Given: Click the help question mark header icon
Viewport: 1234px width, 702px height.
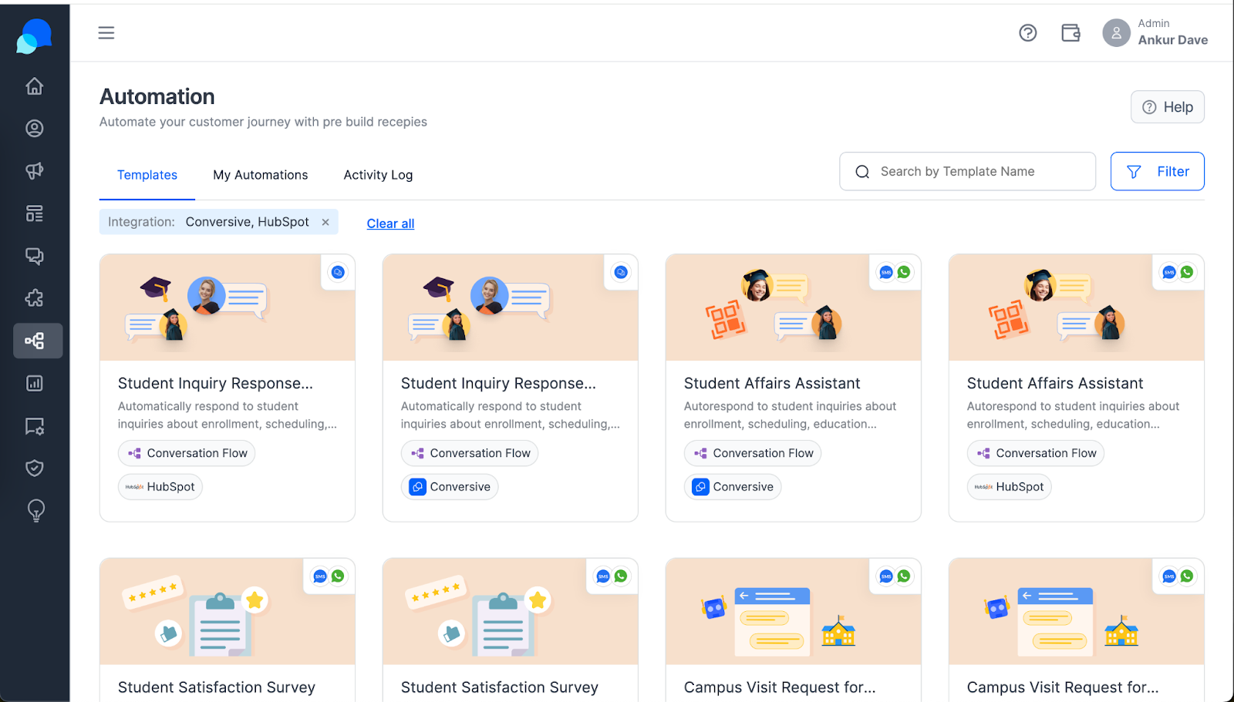Looking at the screenshot, I should pyautogui.click(x=1028, y=32).
